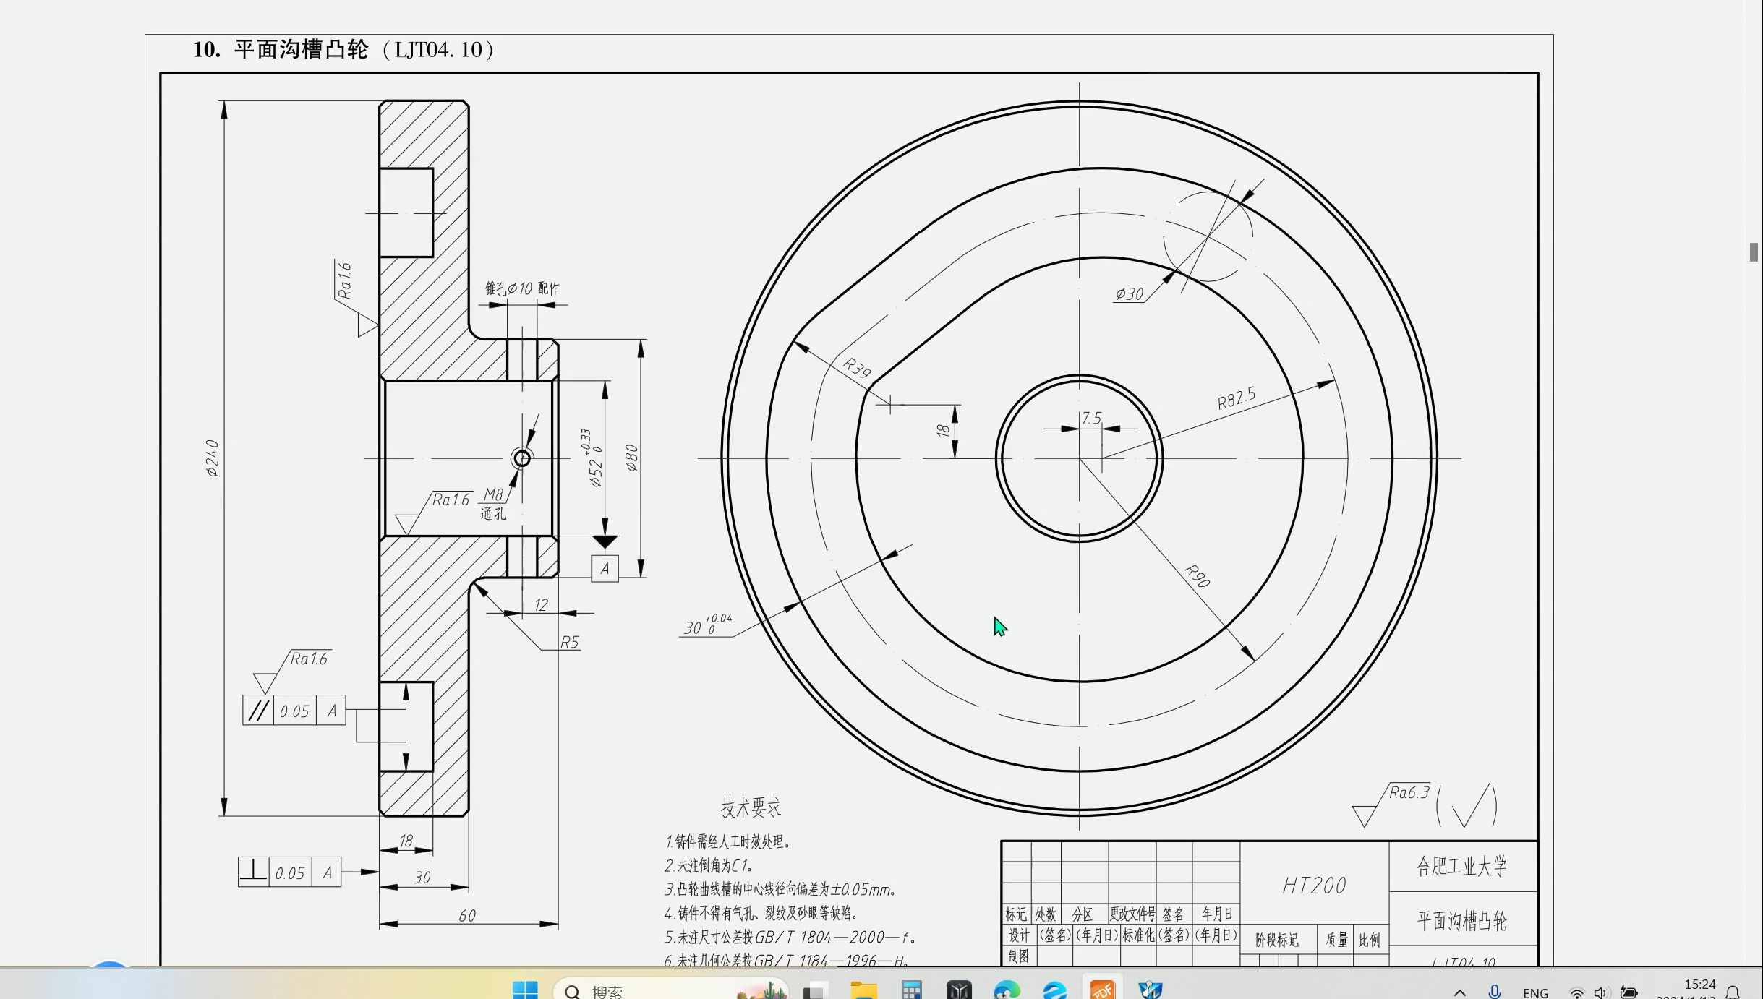Open the notification bell panel
The width and height of the screenshot is (1763, 999).
point(1733,992)
